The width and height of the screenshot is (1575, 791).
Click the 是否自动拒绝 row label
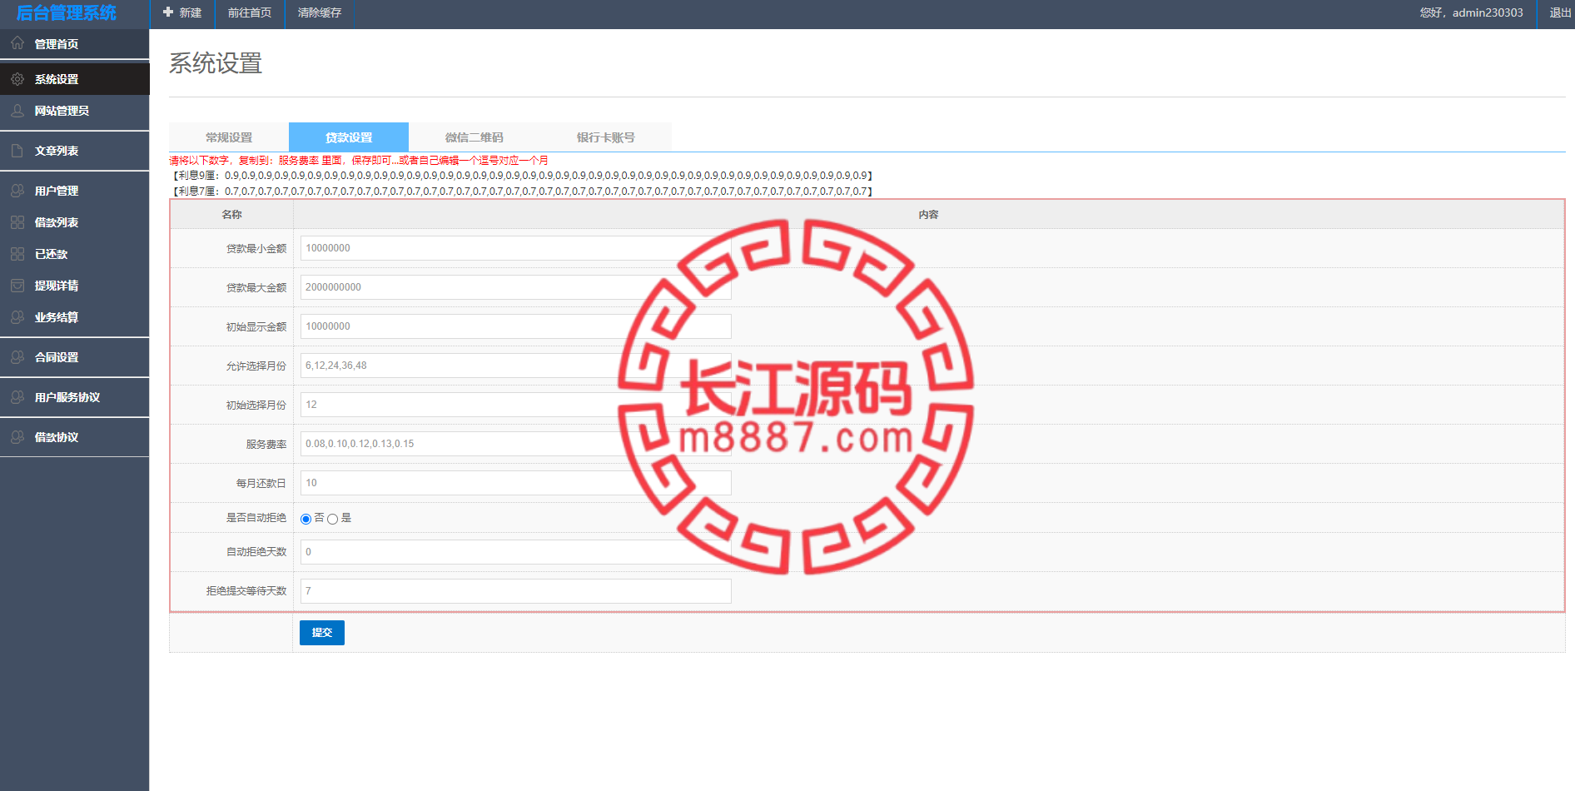coord(256,518)
